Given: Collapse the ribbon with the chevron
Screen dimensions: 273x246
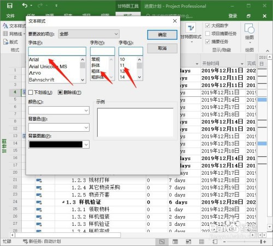Looking at the screenshot, I should click(268, 51).
